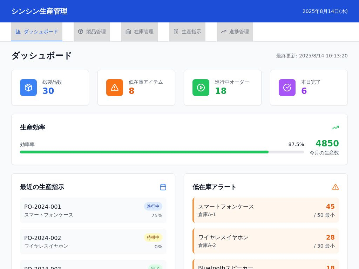Click the 待機中 status badge

click(153, 237)
